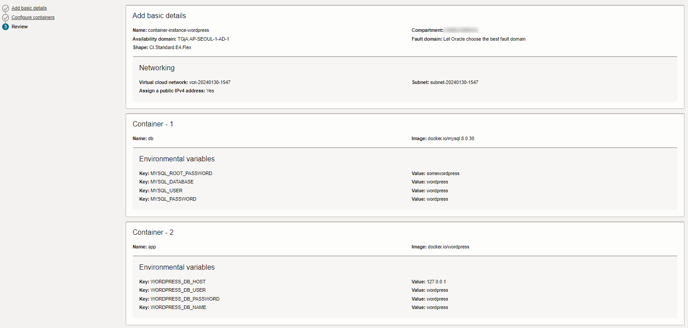The image size is (688, 328).
Task: Click the blurred Compartment value
Action: pyautogui.click(x=461, y=31)
